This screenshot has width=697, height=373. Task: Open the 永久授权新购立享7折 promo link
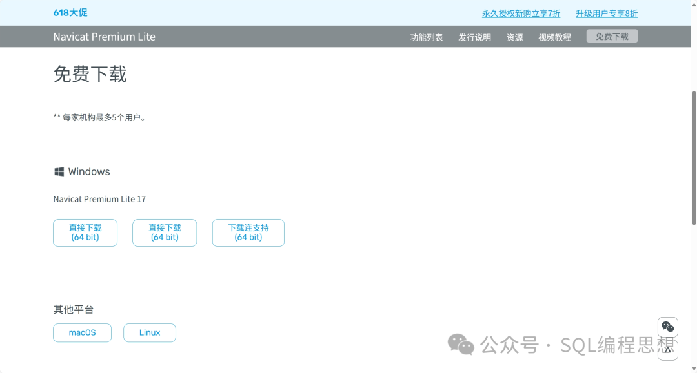(x=521, y=14)
